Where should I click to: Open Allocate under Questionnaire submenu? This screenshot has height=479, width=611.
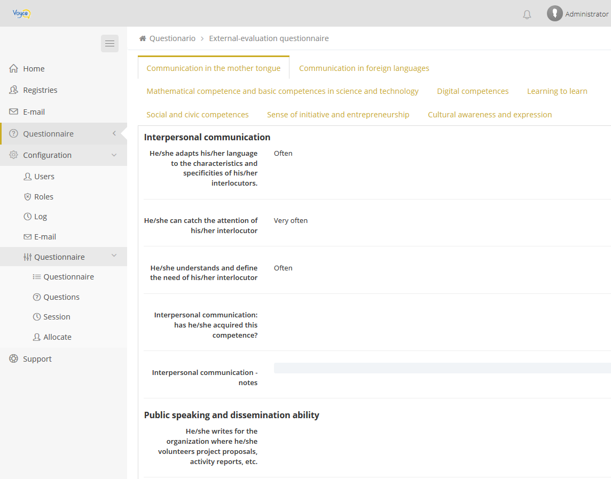[x=57, y=337]
